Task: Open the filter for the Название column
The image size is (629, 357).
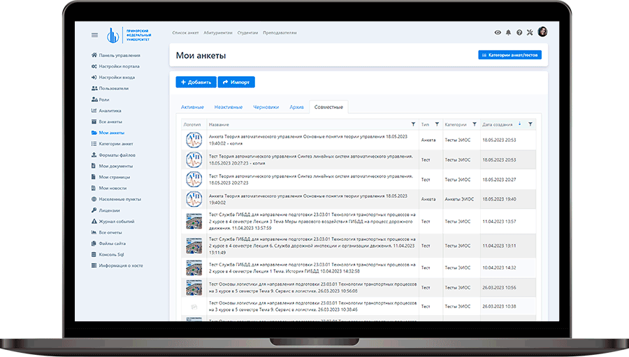Action: pyautogui.click(x=412, y=124)
